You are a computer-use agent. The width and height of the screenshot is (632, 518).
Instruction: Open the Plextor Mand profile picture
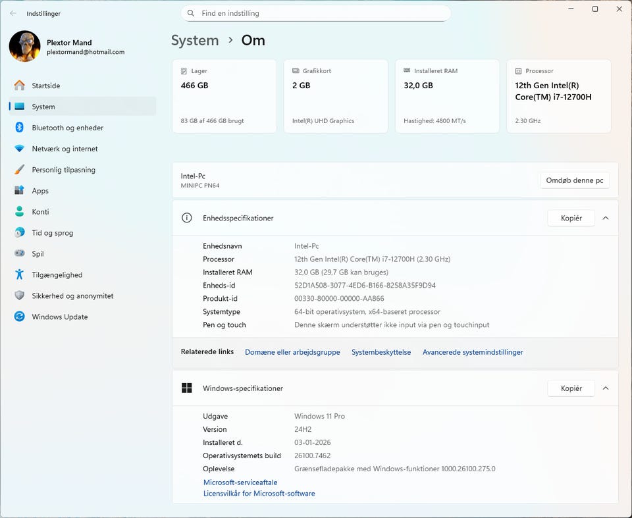click(x=24, y=46)
